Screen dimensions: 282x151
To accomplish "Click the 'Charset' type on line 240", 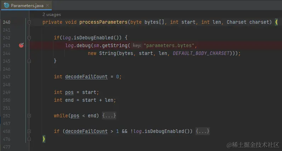I will click(237, 22).
